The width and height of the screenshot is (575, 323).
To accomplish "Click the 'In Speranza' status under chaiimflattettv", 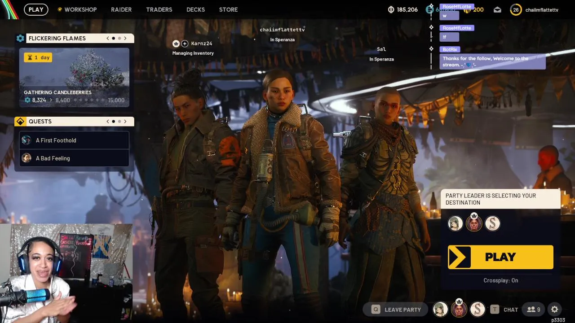I will click(x=282, y=40).
